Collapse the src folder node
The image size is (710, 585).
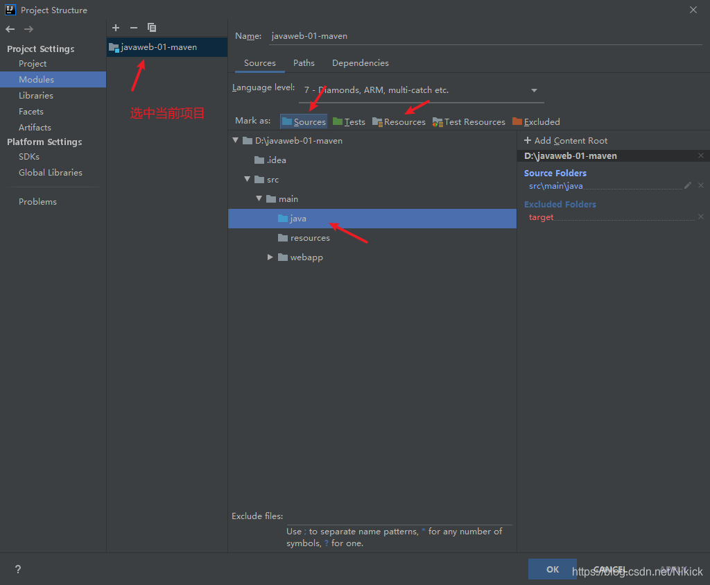pos(248,180)
